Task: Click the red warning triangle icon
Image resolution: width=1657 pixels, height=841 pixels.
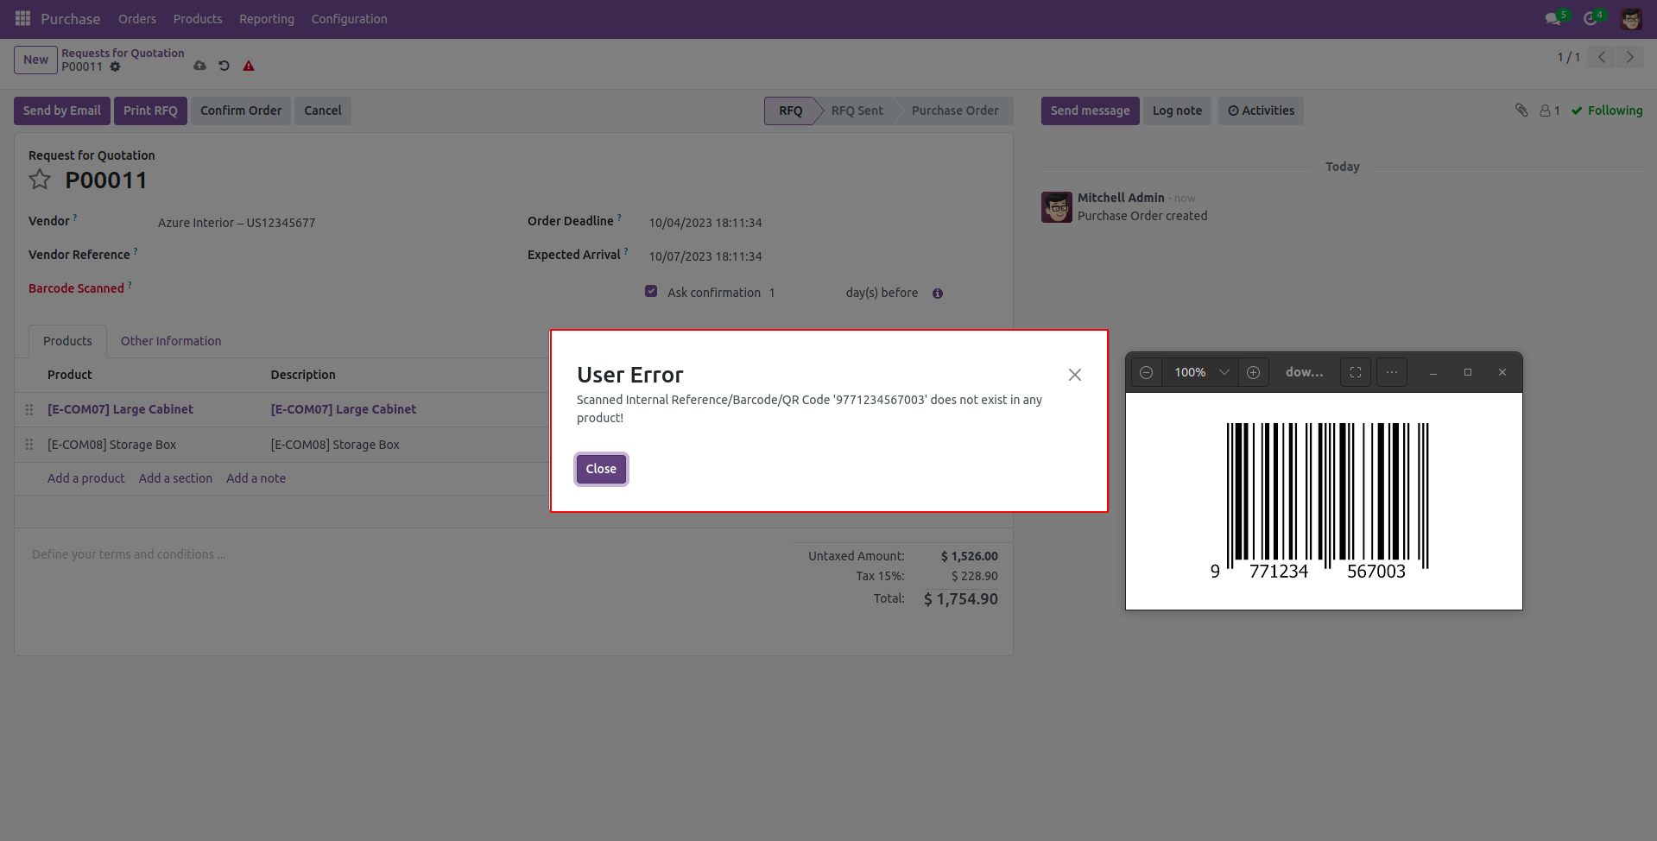Action: (249, 66)
